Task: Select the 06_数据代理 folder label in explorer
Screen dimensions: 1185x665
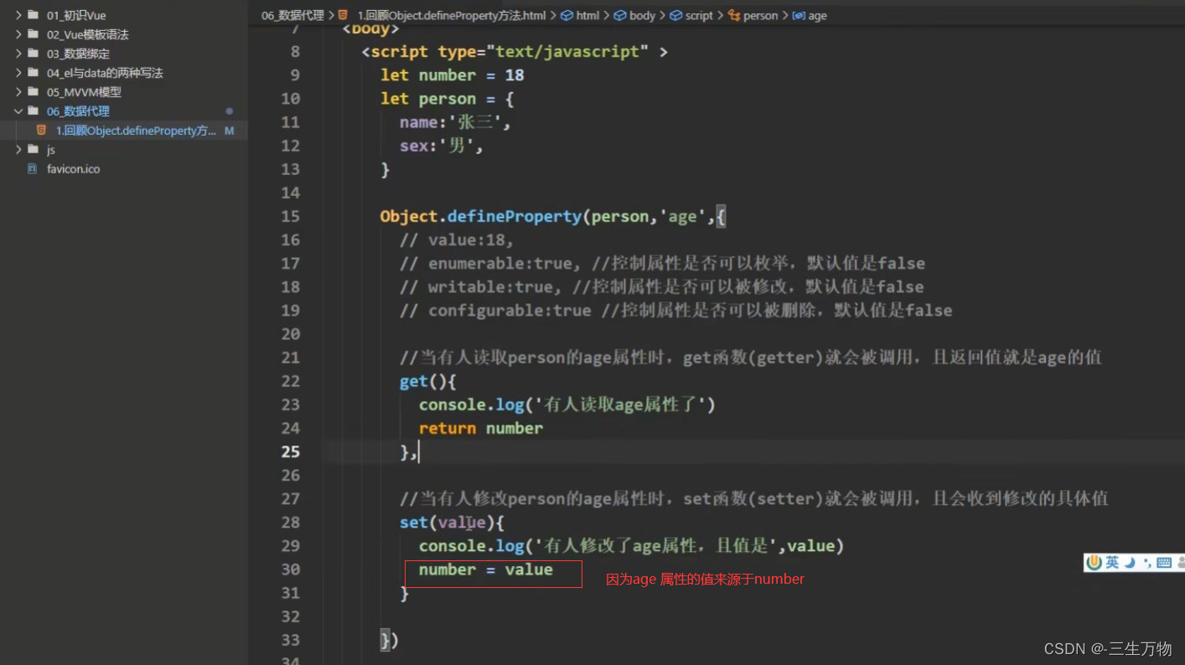Action: point(78,111)
